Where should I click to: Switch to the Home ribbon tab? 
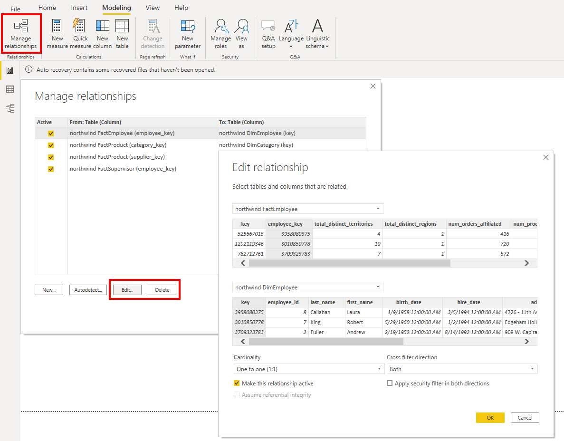click(x=47, y=8)
